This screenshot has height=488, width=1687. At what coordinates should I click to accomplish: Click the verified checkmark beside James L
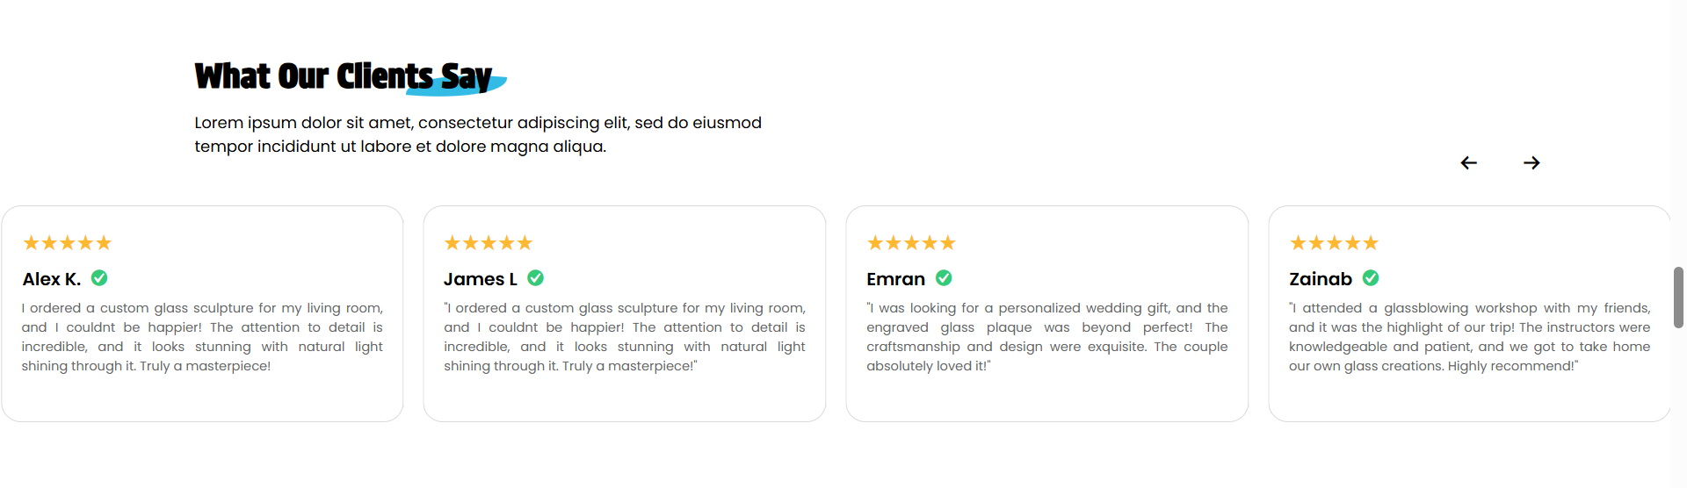click(x=535, y=278)
